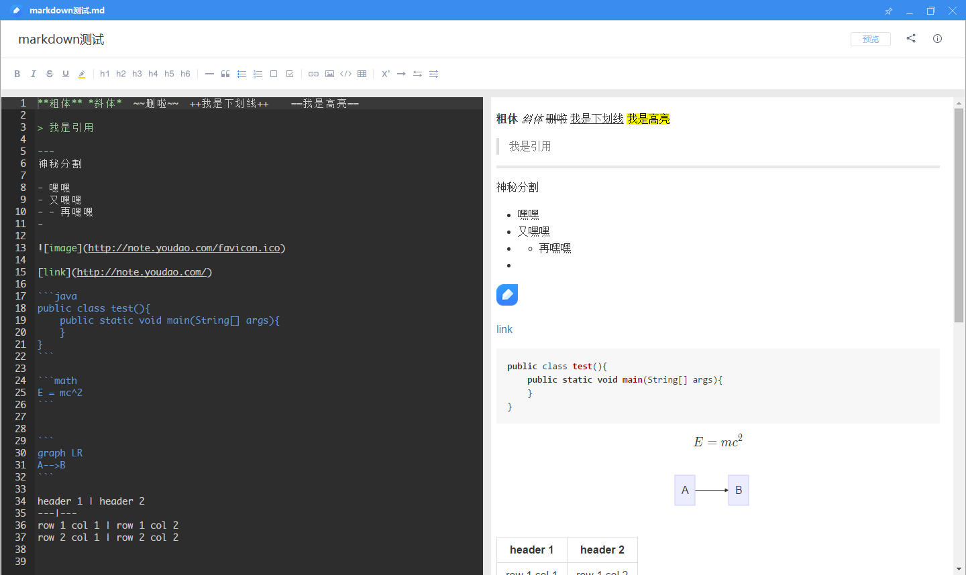This screenshot has width=966, height=575.
Task: Insert a code block
Action: pyautogui.click(x=345, y=74)
